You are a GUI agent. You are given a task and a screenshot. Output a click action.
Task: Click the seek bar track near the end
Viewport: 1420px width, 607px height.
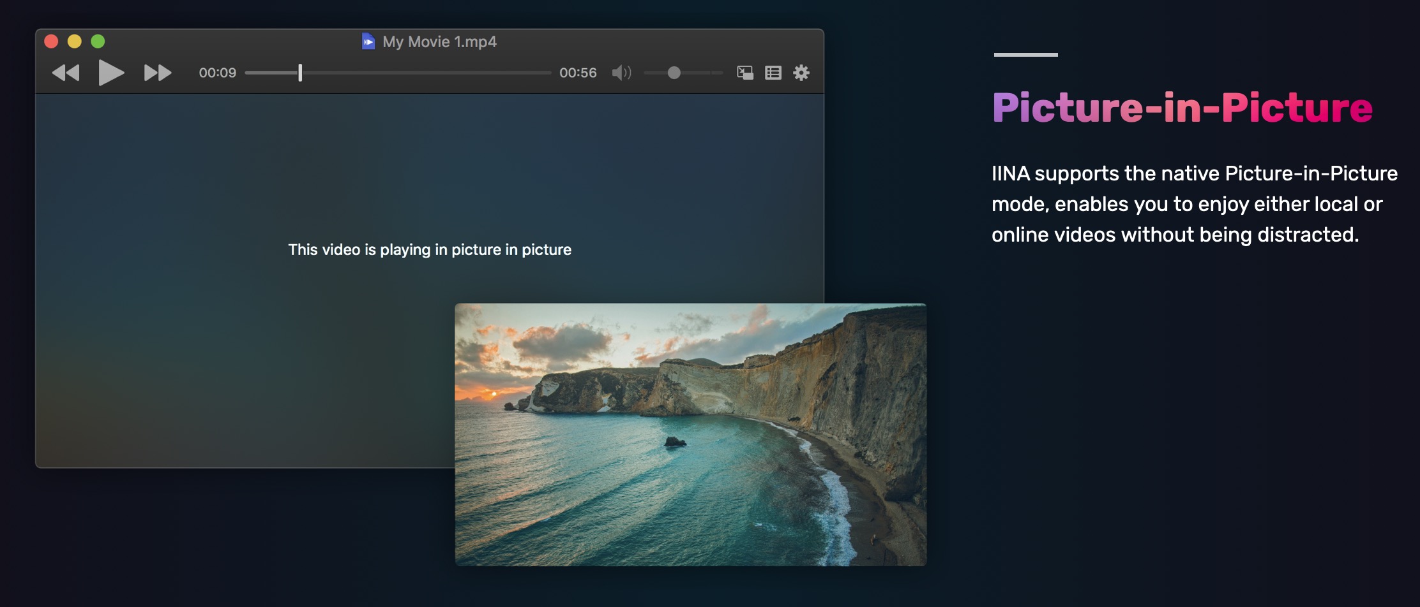pos(536,73)
